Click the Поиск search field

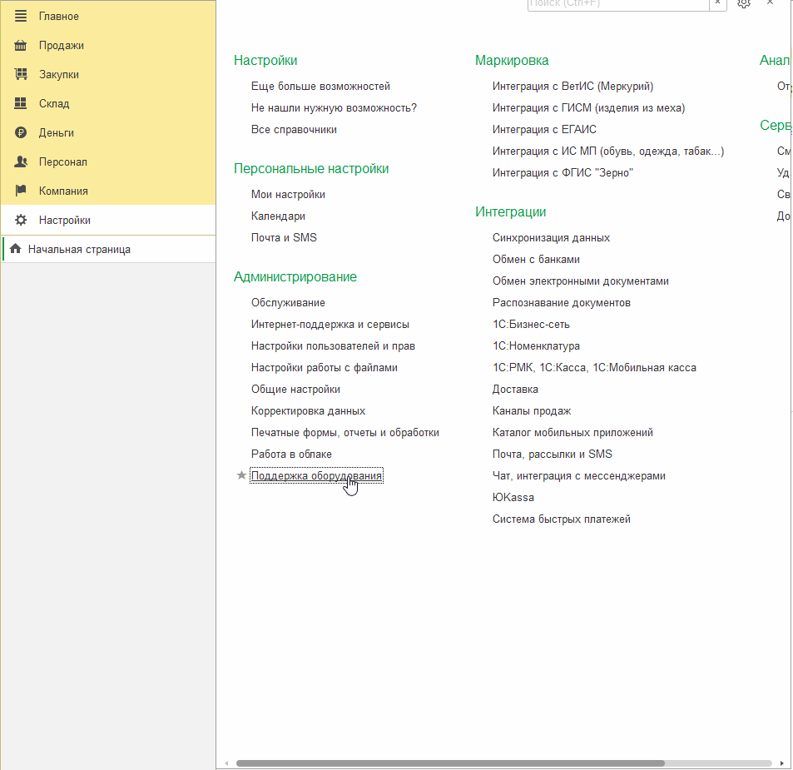click(x=617, y=4)
